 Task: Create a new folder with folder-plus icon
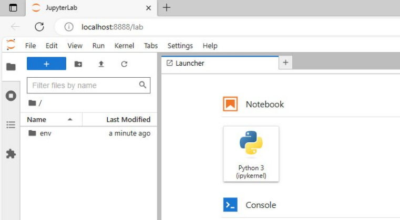pyautogui.click(x=78, y=64)
